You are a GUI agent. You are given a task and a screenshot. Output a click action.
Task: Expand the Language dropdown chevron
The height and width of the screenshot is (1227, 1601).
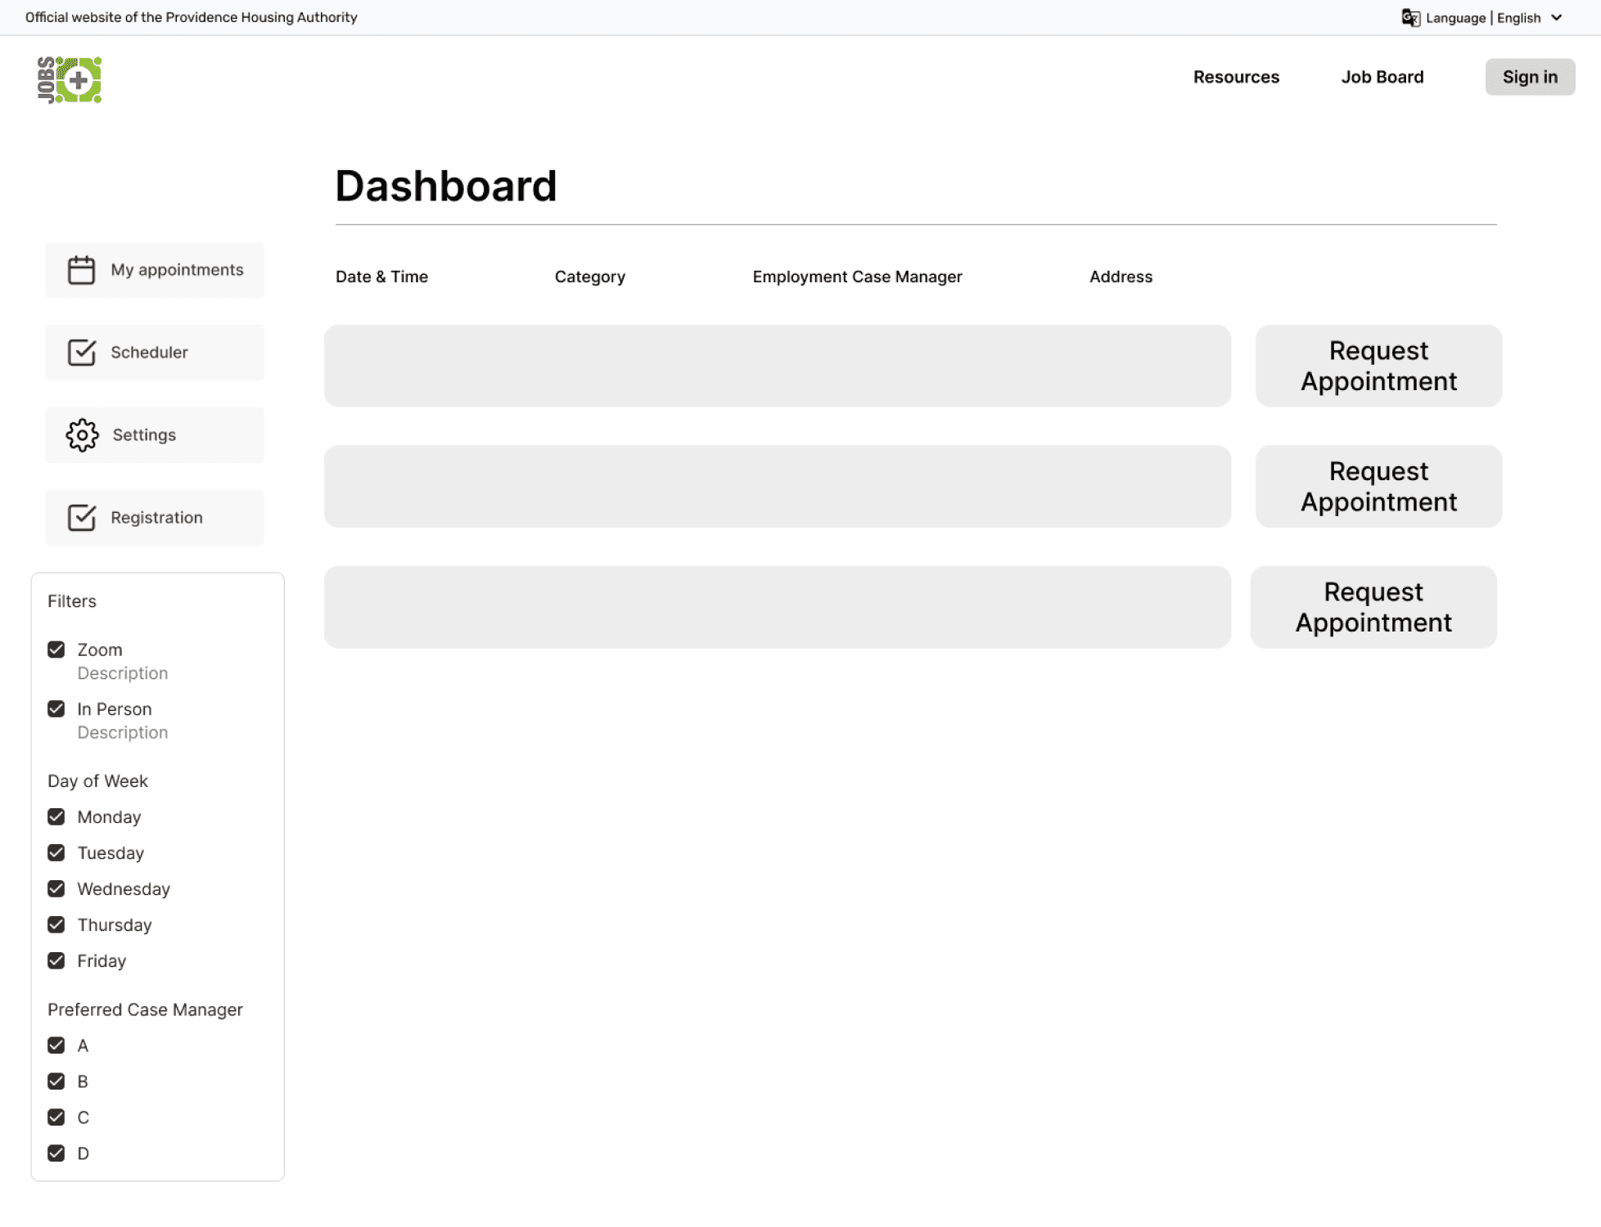(1557, 18)
